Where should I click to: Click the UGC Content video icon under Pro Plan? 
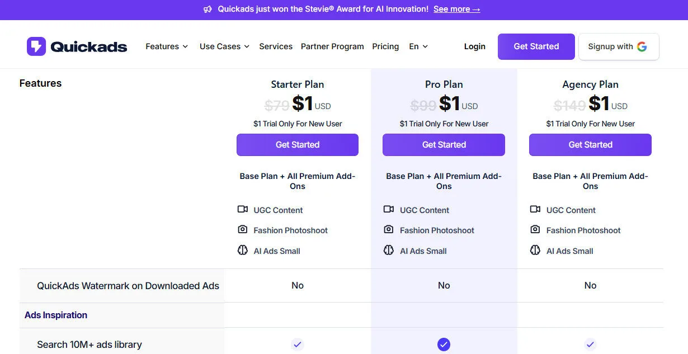pyautogui.click(x=389, y=209)
